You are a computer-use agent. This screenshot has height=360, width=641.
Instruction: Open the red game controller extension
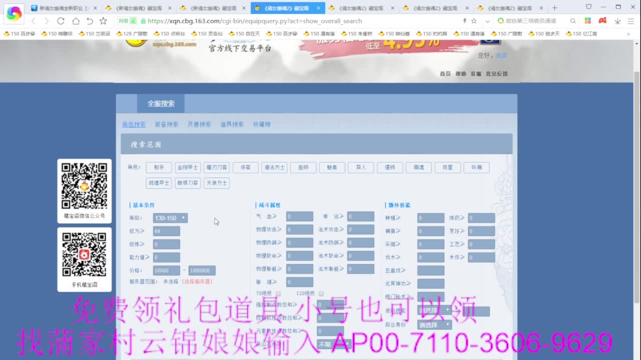pyautogui.click(x=602, y=21)
